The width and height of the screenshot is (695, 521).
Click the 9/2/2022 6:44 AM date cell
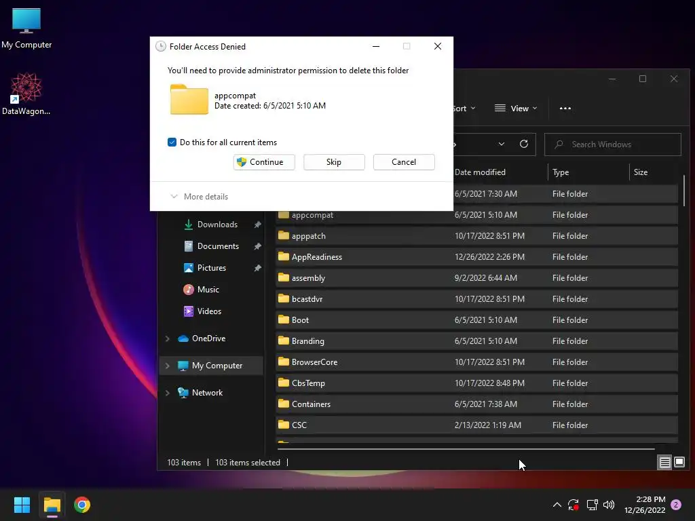pyautogui.click(x=485, y=277)
